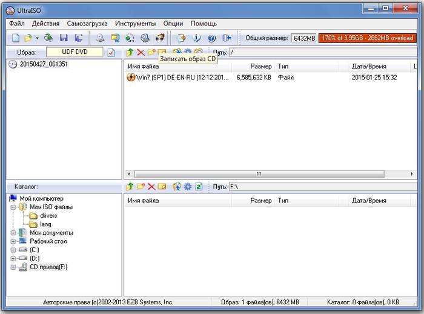Toggle the checkbox icon beside UDF DVD

coord(111,53)
